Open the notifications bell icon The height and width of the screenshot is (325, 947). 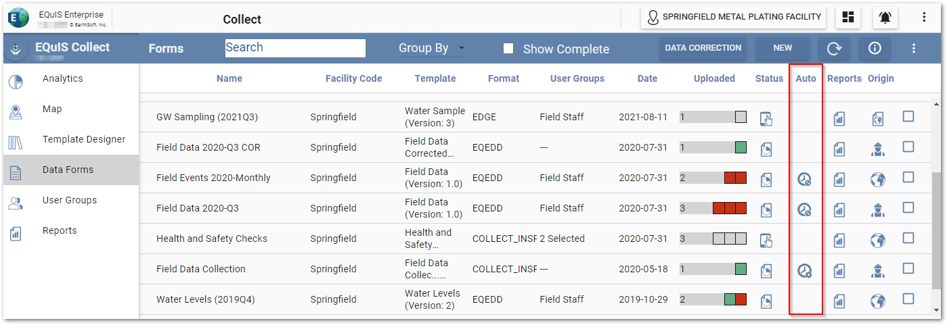tap(885, 18)
